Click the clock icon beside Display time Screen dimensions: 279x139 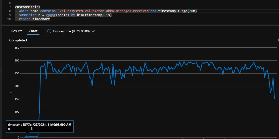(49, 31)
